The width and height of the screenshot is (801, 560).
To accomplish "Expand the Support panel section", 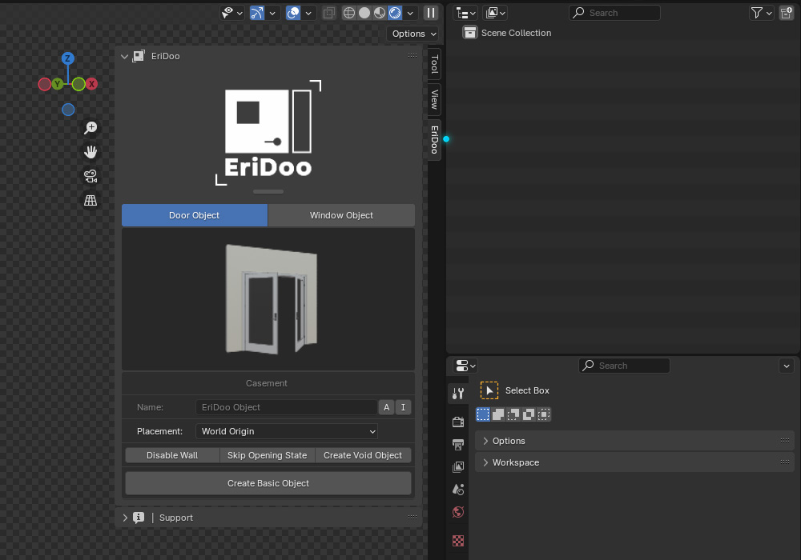I will [175, 518].
